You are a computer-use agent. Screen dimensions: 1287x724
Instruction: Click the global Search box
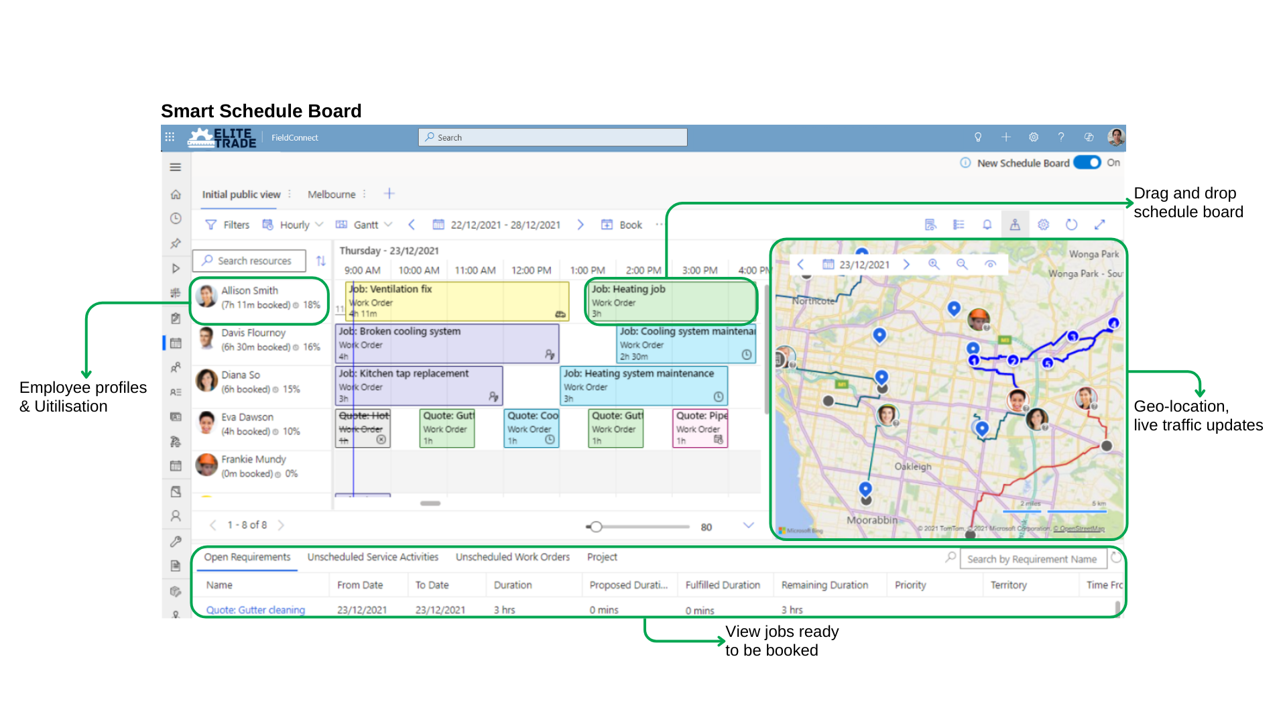[553, 137]
